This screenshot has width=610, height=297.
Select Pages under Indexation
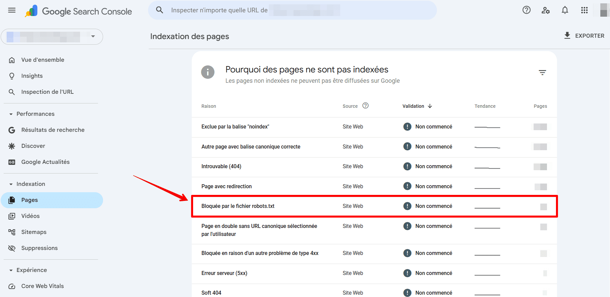52,200
